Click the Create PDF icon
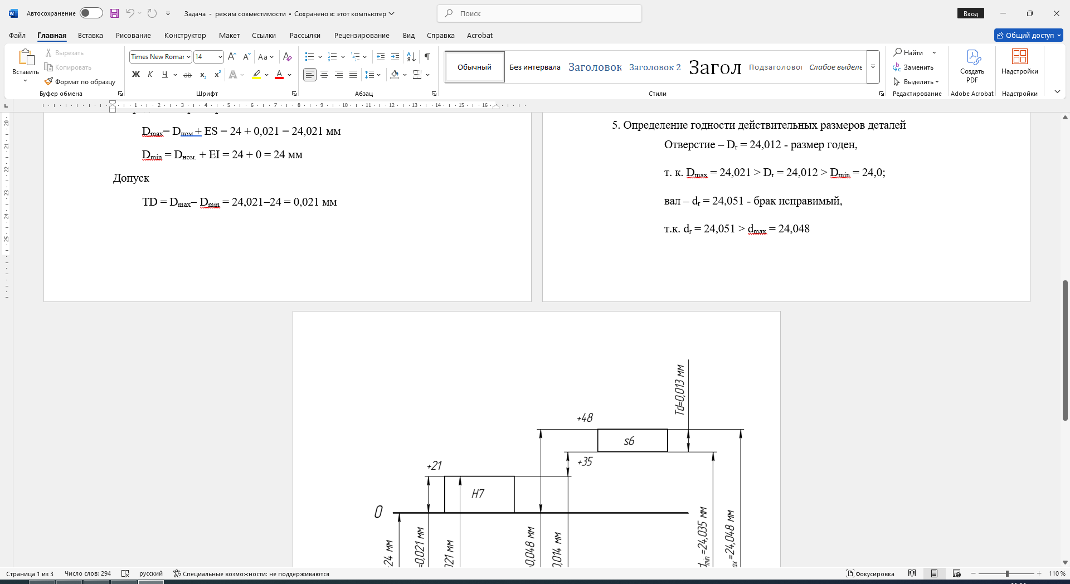The height and width of the screenshot is (584, 1070). pos(972,57)
